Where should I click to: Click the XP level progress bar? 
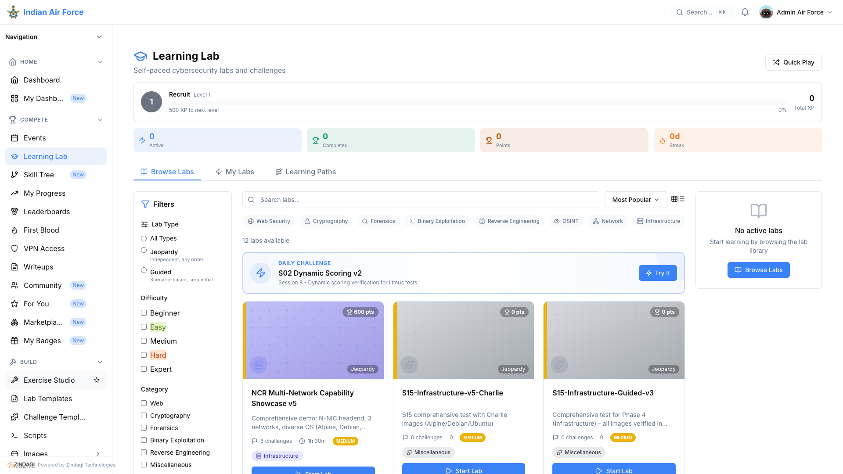[x=477, y=103]
